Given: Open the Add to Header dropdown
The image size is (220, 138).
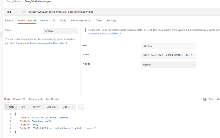Looking at the screenshot, I should tap(168, 65).
